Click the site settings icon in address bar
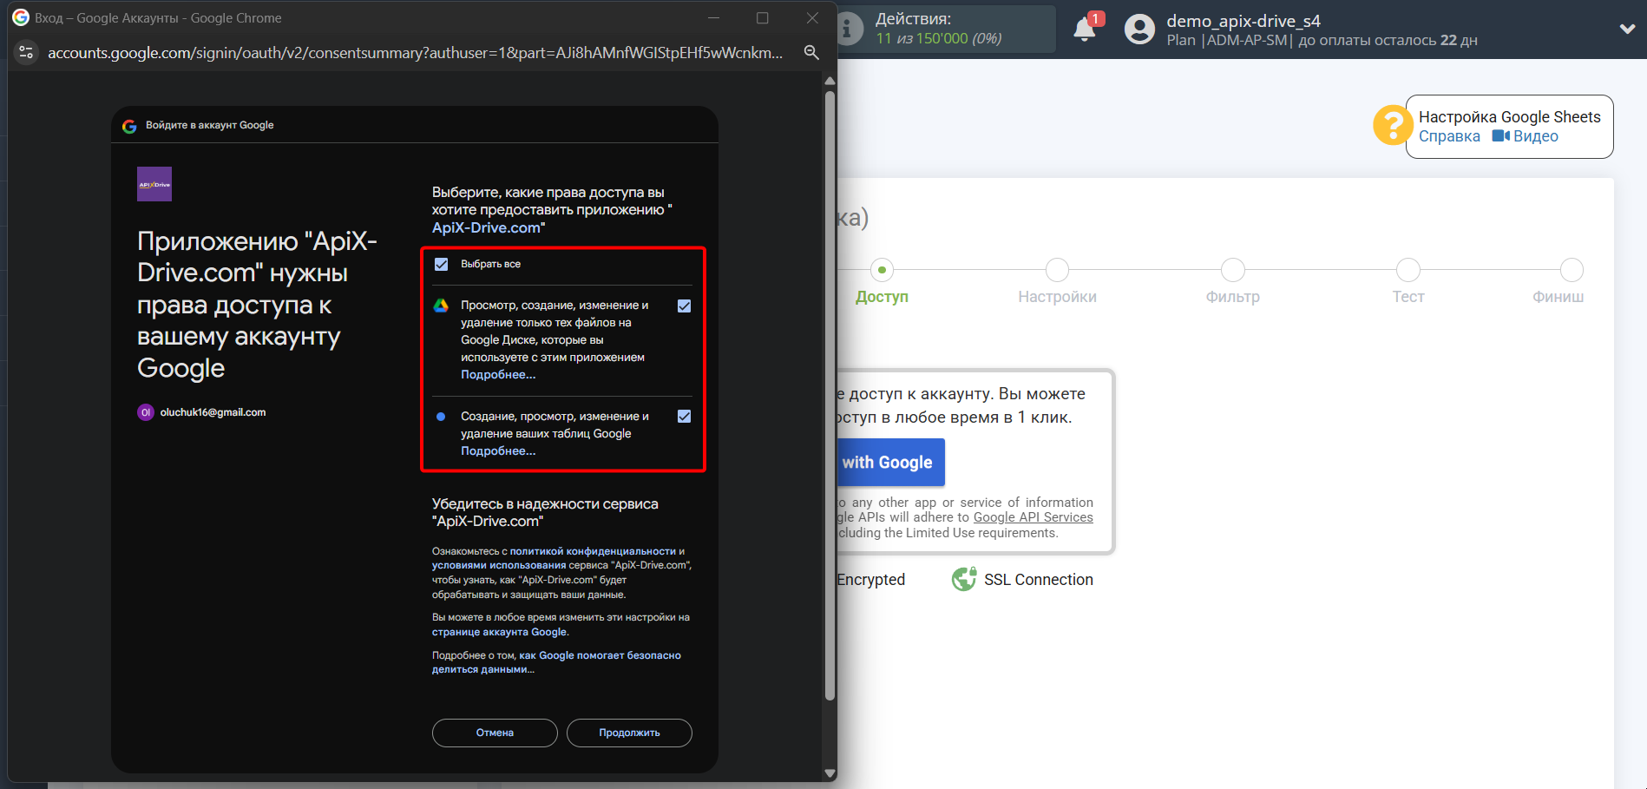The width and height of the screenshot is (1647, 789). [x=26, y=52]
